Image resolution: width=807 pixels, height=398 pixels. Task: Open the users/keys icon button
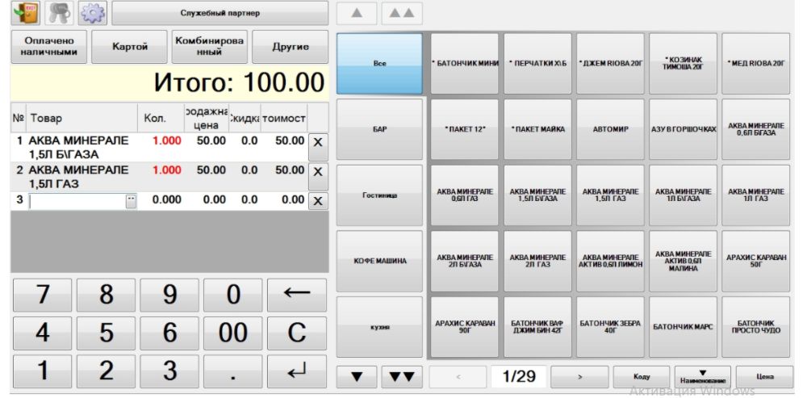[x=59, y=14]
